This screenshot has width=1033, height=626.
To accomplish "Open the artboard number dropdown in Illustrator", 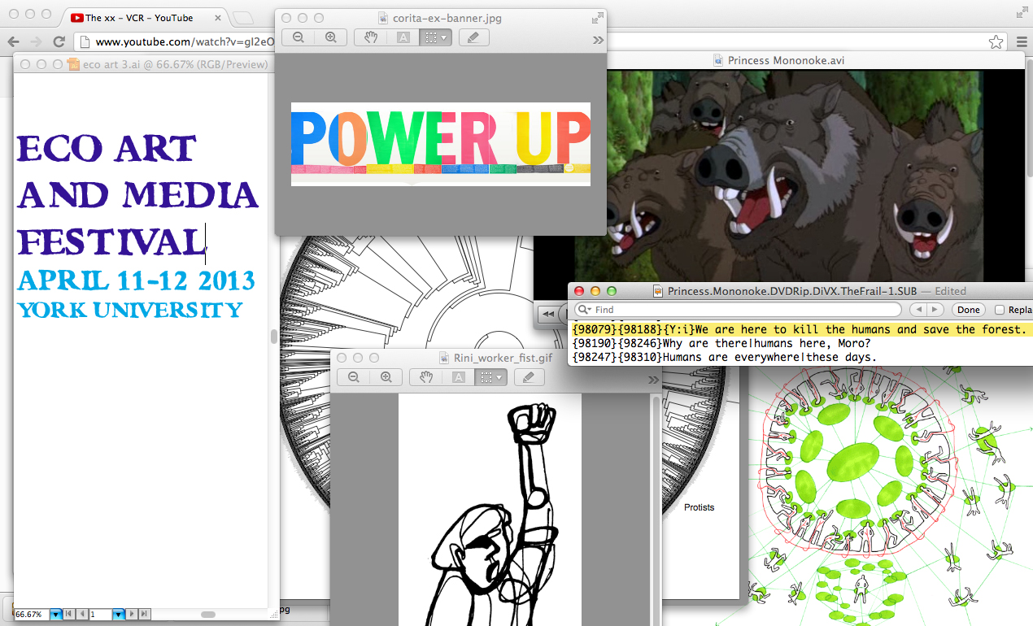I will click(x=119, y=615).
